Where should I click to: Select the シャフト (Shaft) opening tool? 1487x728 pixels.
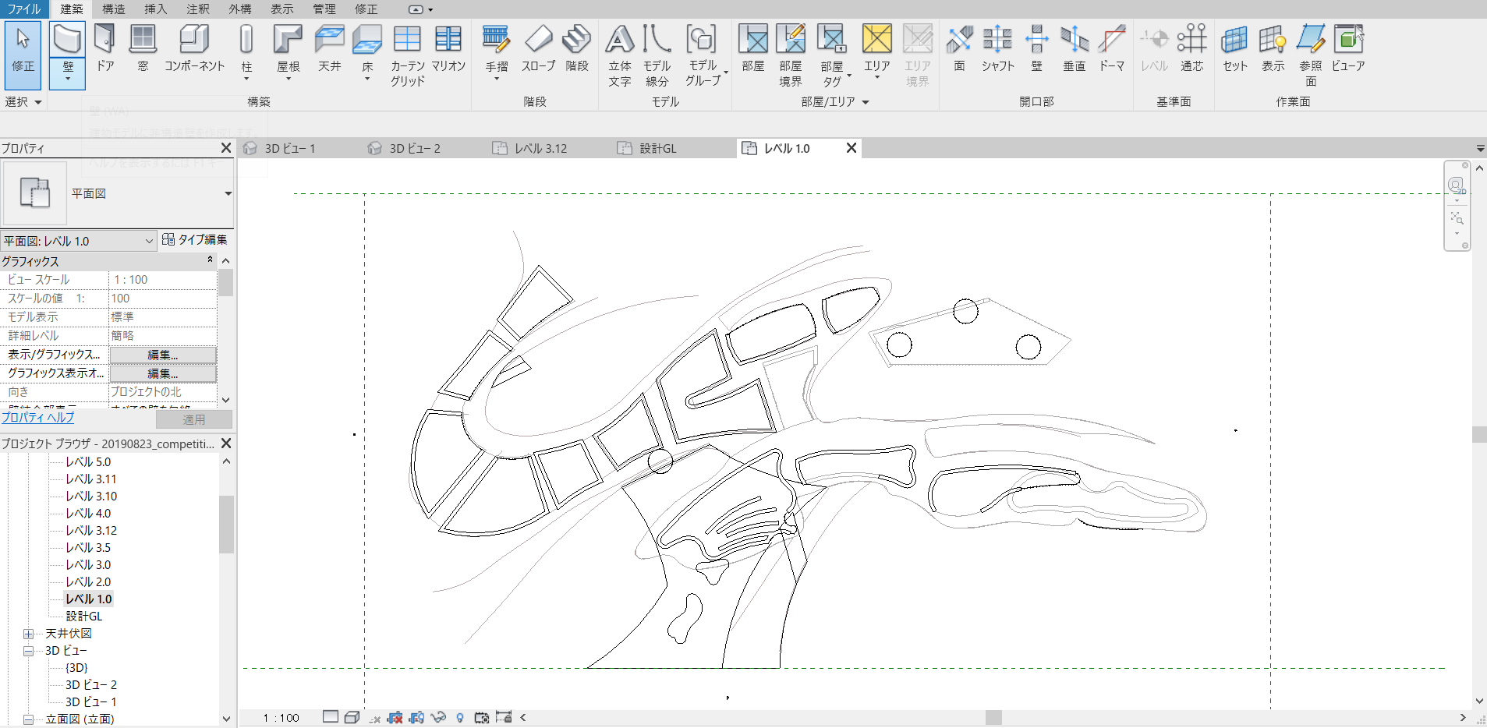pos(997,48)
